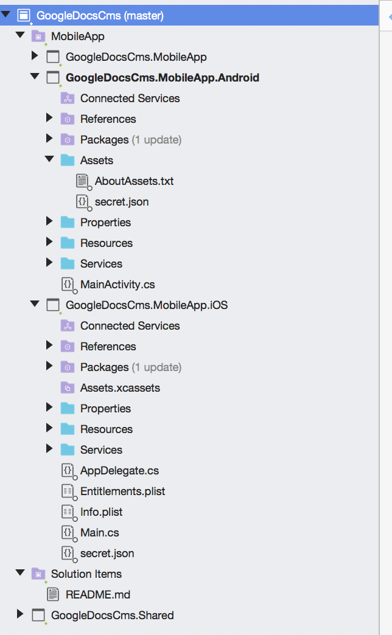Select 'AppDelegate.cs' file name
The width and height of the screenshot is (392, 635).
[x=119, y=471]
